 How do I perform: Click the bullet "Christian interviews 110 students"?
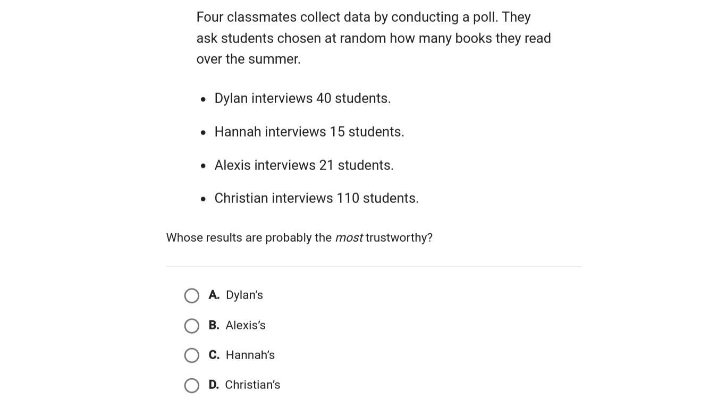tap(316, 198)
